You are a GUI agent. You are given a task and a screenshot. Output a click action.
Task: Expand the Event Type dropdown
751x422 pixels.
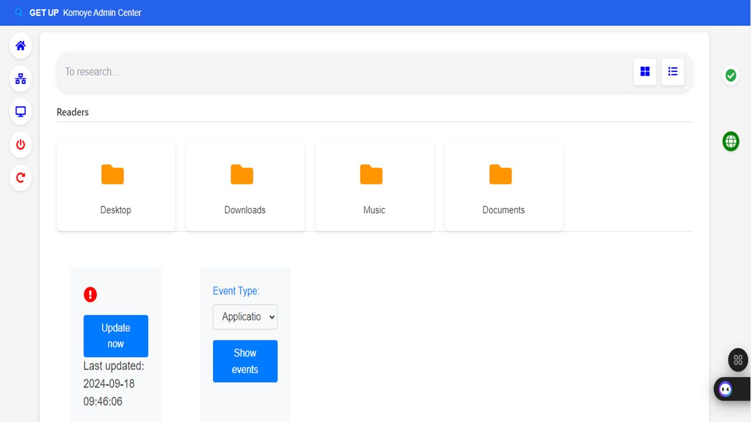click(x=245, y=317)
